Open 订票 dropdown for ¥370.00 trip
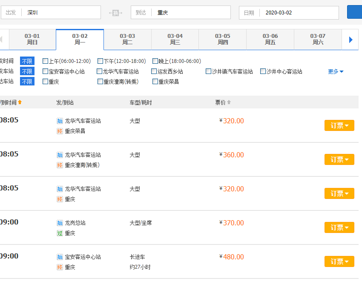The width and height of the screenshot is (362, 281). pos(339,227)
